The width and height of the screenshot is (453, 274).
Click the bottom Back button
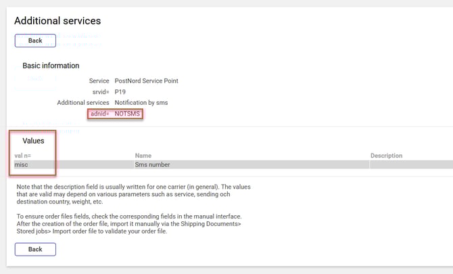[x=35, y=249]
